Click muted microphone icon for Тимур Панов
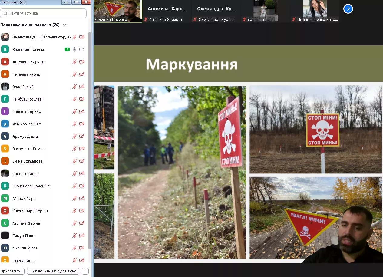Viewport: 383px width, 277px height. click(x=74, y=236)
